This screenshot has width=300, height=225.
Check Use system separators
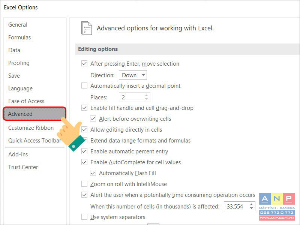[84, 217]
